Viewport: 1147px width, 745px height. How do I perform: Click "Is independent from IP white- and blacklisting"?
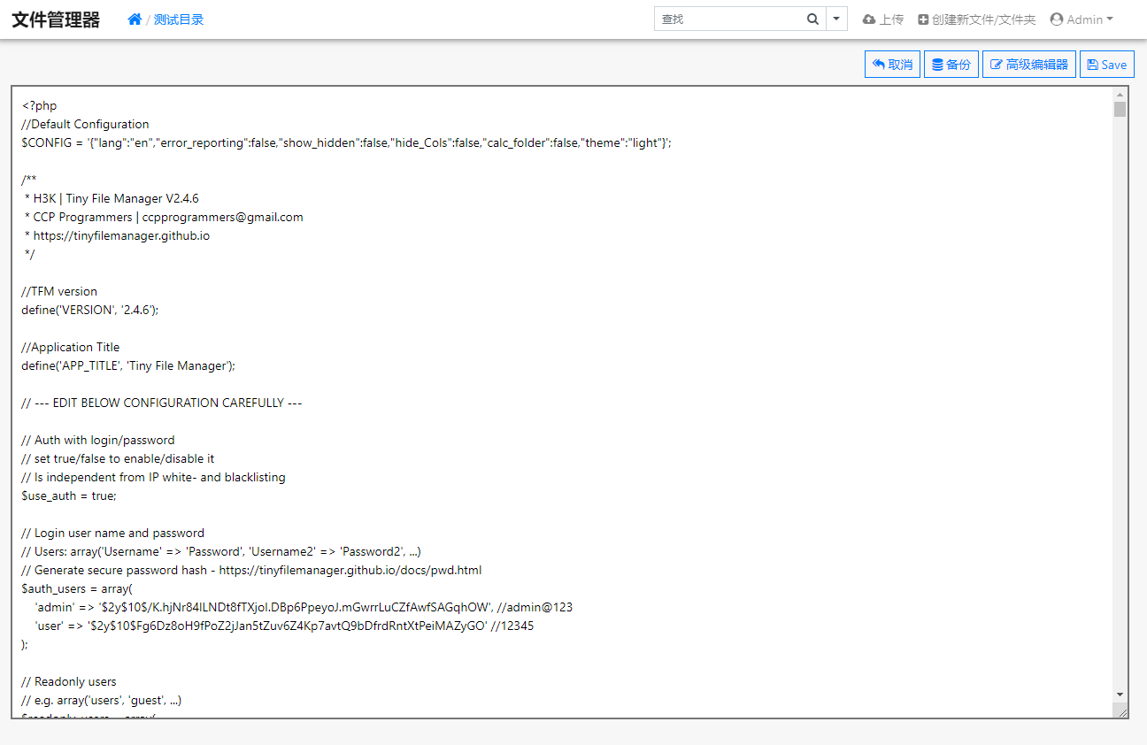[154, 477]
